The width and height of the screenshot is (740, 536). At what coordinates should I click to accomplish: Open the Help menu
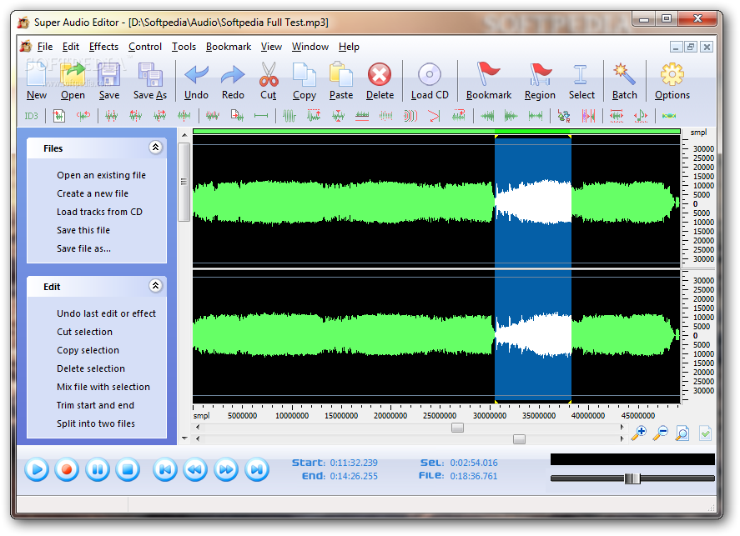(349, 47)
